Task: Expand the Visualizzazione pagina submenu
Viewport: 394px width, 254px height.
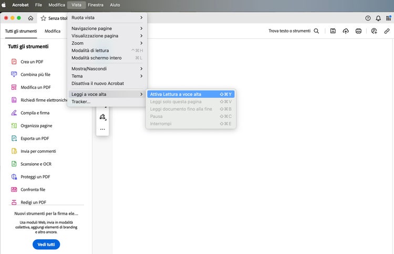Action: 107,36
